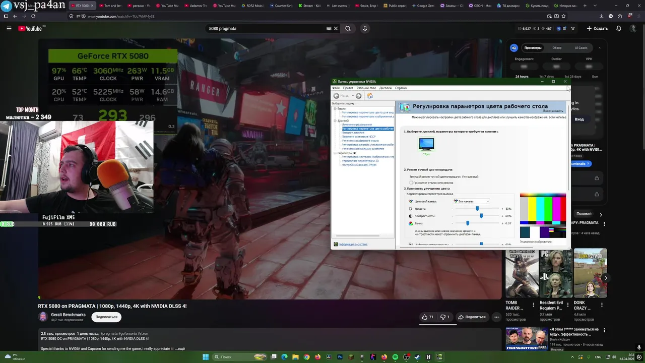
Task: Like the video with thumbs up
Action: pos(428,317)
